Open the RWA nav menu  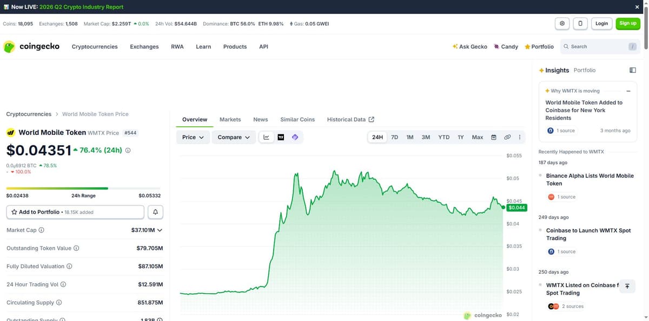point(177,47)
